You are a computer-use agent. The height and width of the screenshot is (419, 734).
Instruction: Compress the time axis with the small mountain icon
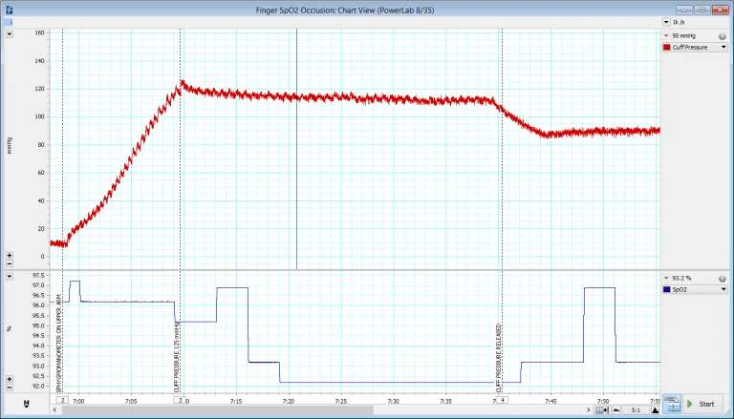pyautogui.click(x=616, y=409)
